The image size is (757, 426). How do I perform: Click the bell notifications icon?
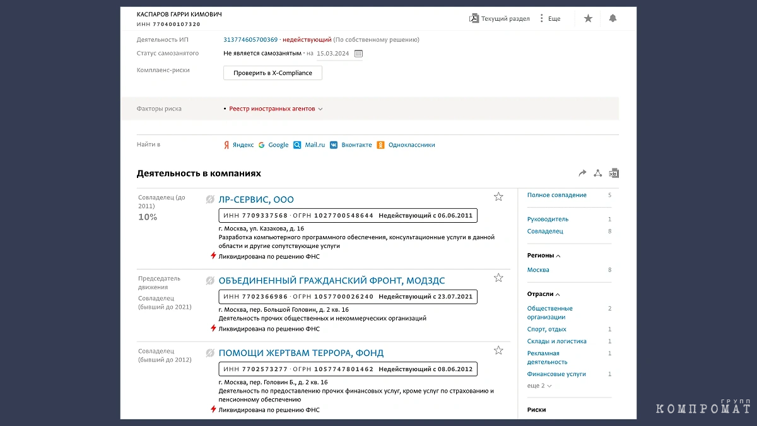613,18
